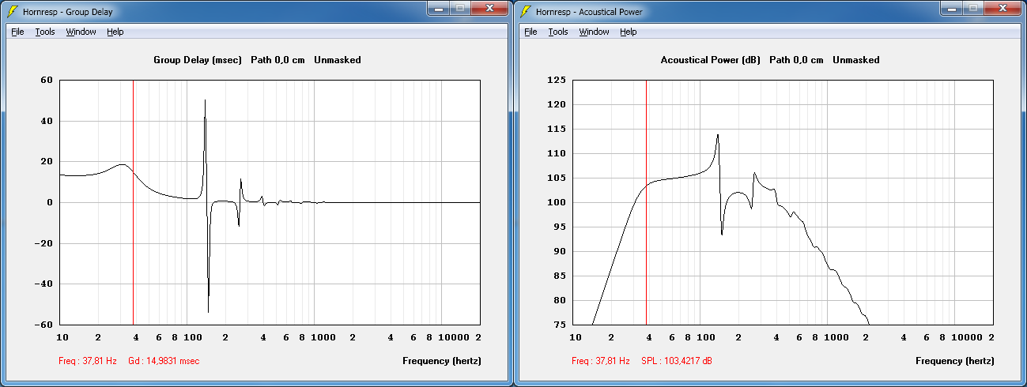Click the 'Freq : 37,81 Hz' readout in Acoustical Power window
This screenshot has width=1027, height=387.
pos(601,361)
